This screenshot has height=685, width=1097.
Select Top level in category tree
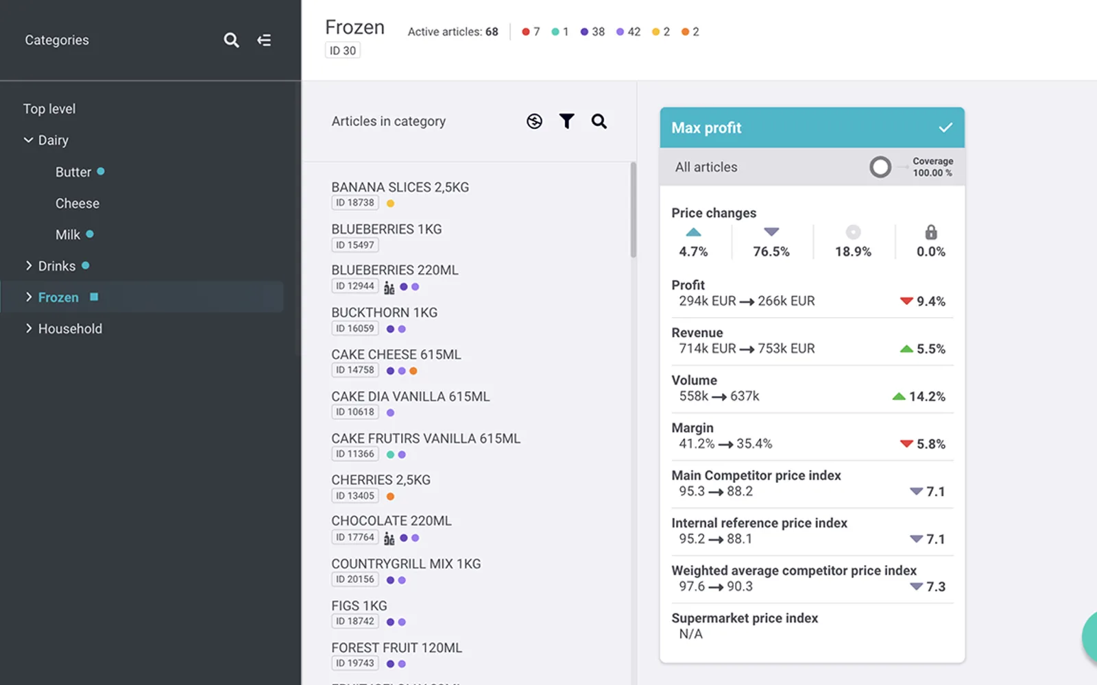(49, 109)
